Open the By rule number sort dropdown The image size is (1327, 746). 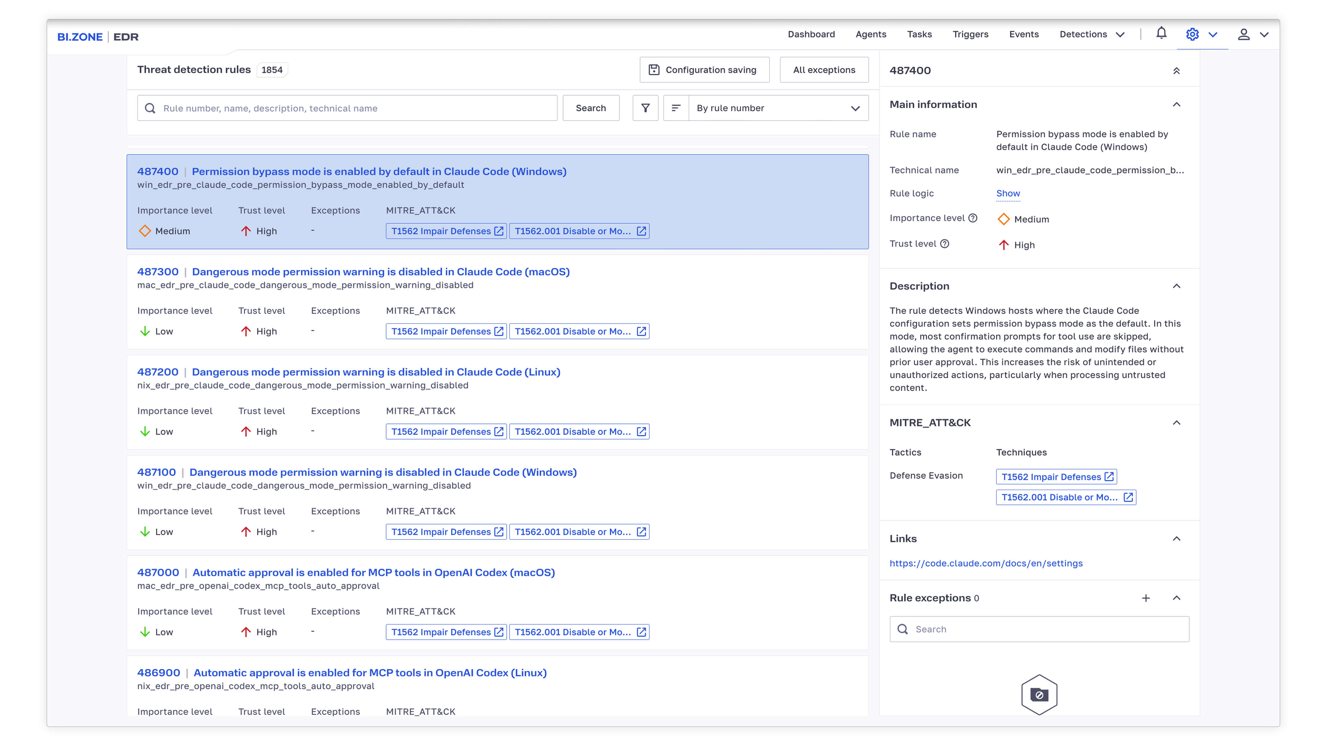coord(779,108)
